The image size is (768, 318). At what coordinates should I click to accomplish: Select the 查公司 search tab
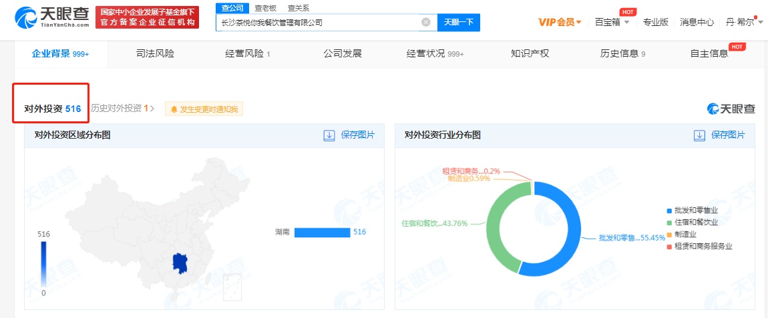click(232, 8)
